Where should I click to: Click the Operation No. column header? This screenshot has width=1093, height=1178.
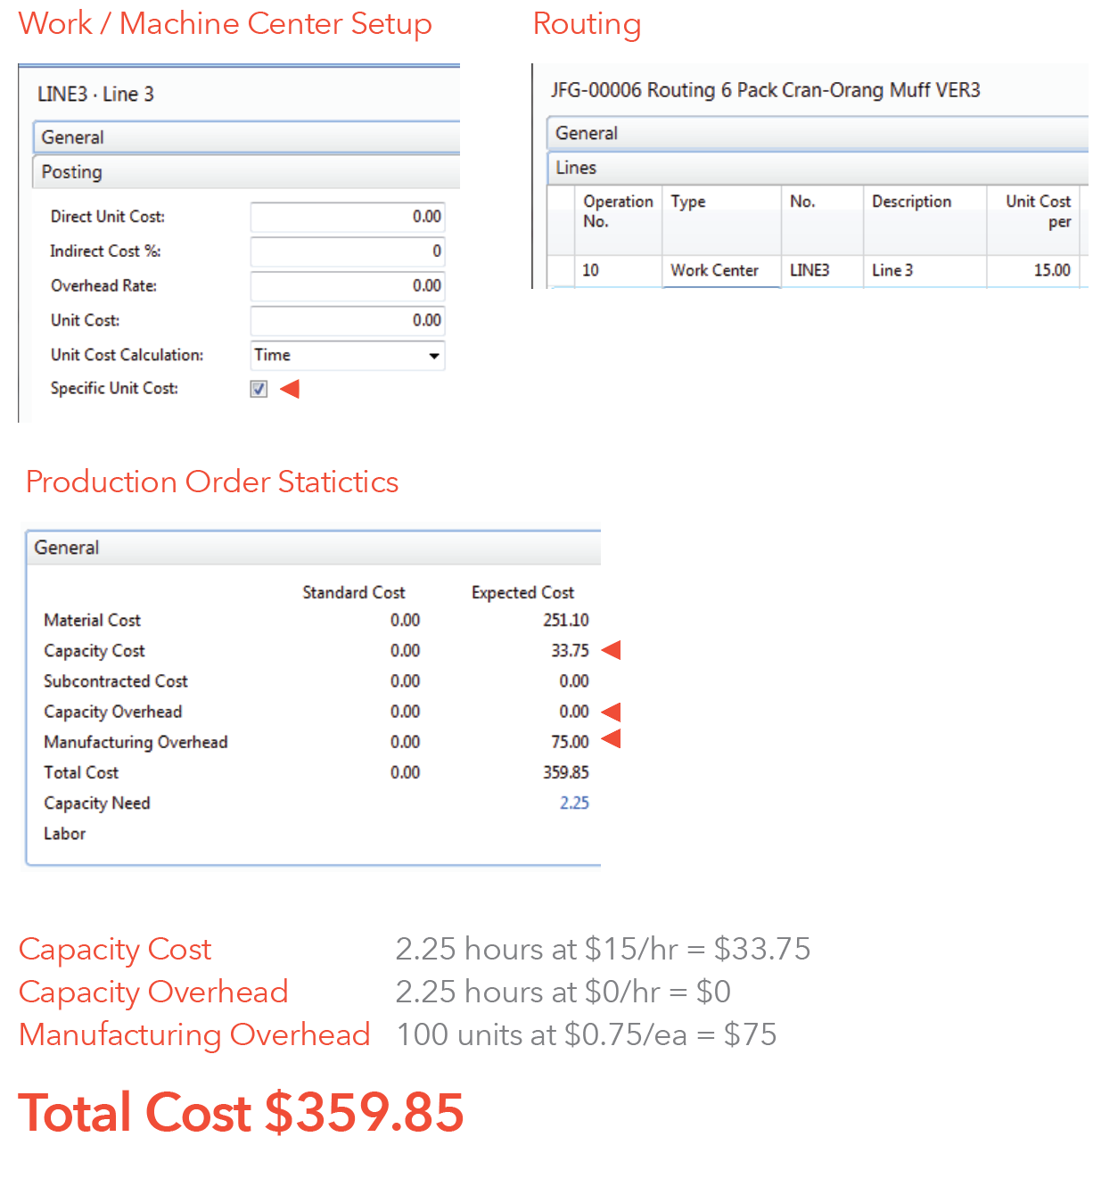pyautogui.click(x=617, y=211)
